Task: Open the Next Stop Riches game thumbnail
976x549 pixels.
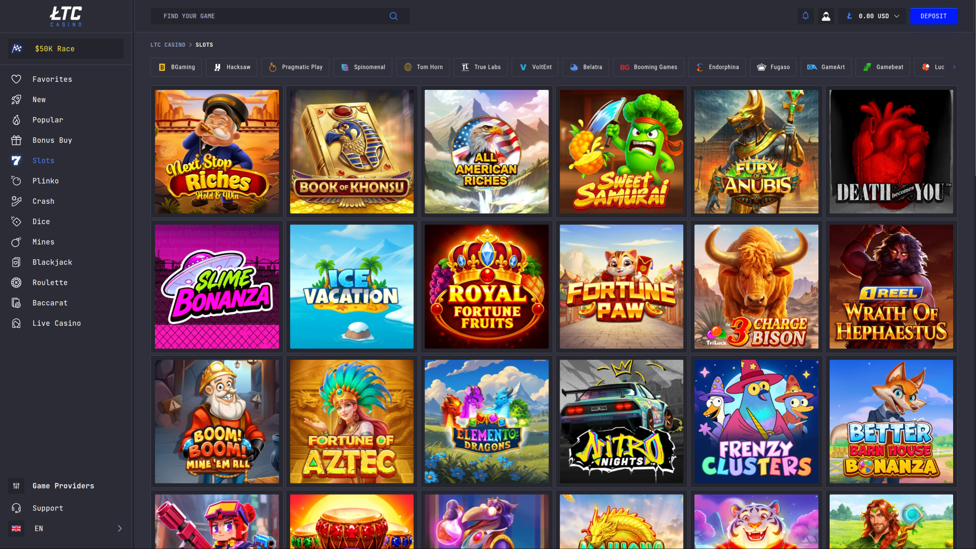Action: [x=217, y=151]
